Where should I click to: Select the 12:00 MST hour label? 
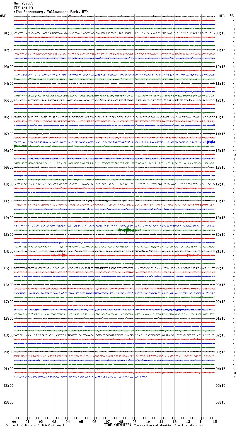(9, 218)
